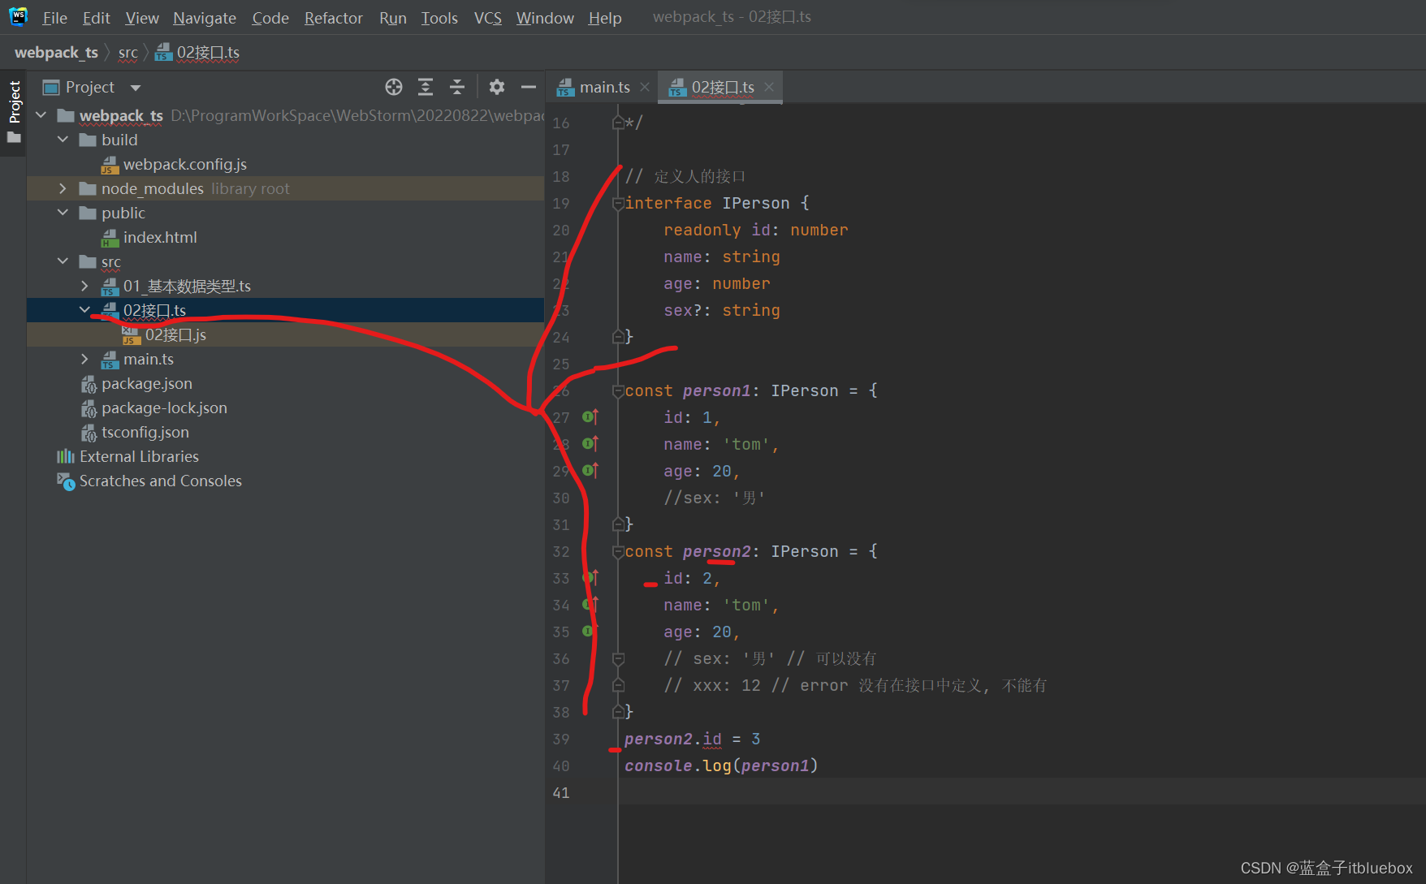Click the implemented-property gutter icon on line 27

(590, 416)
